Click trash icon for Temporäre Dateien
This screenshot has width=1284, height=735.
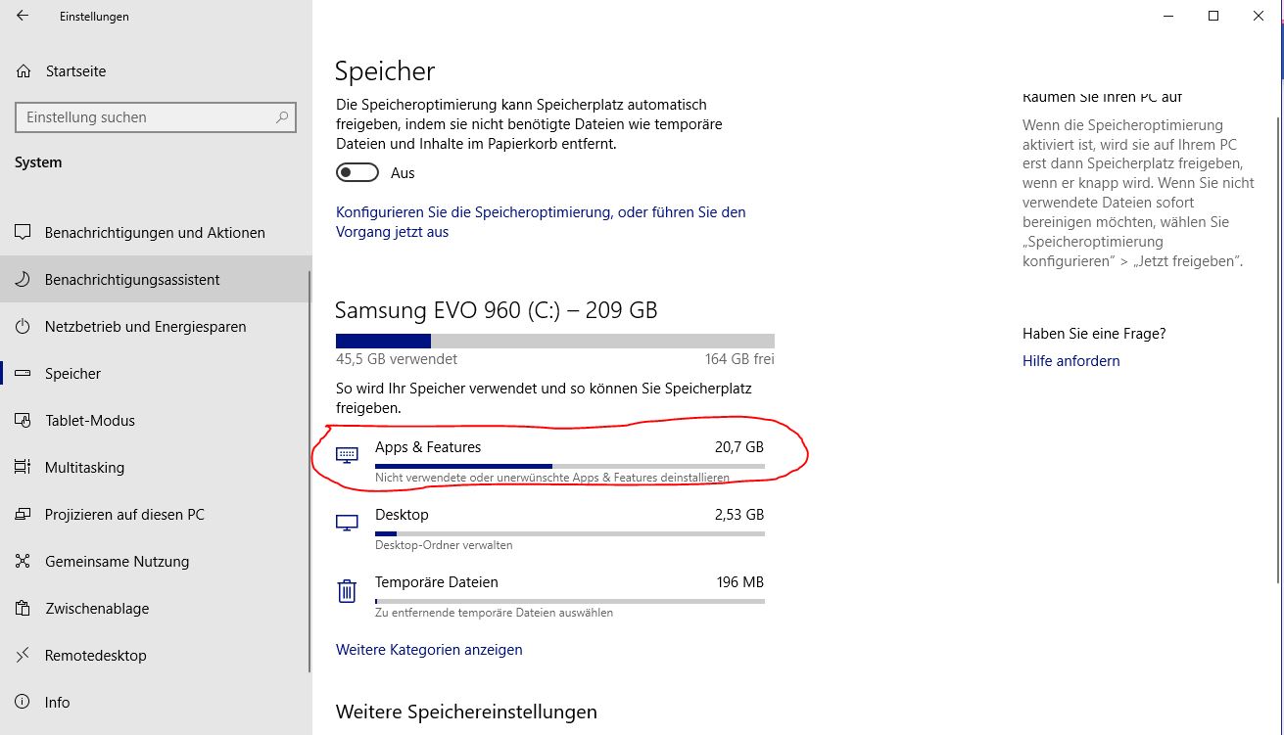click(347, 591)
